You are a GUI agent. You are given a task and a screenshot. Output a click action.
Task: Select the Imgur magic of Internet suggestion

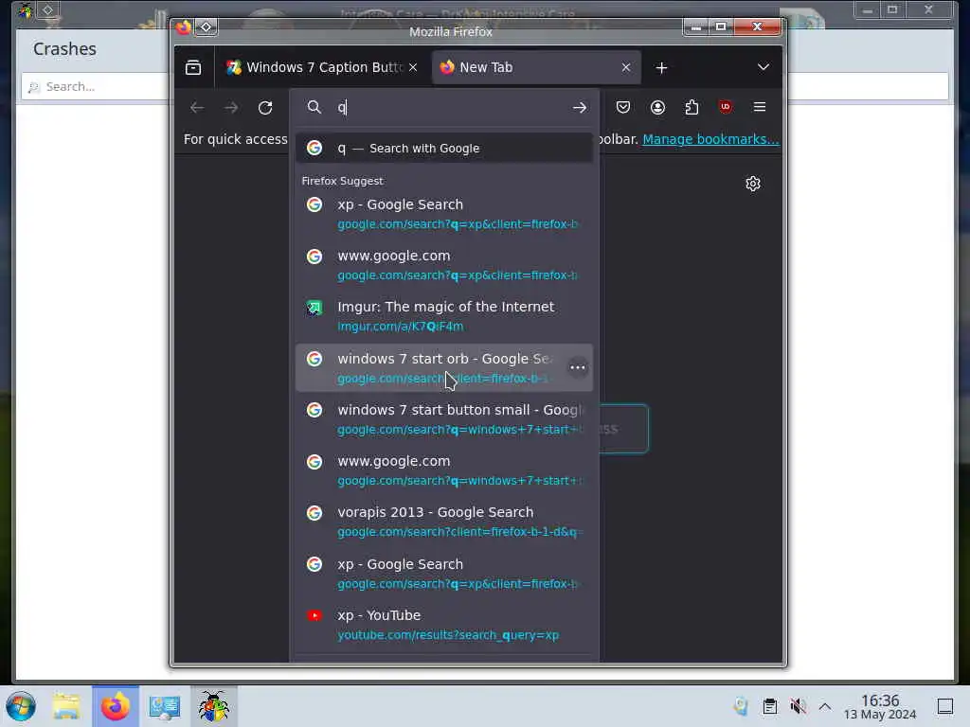click(x=444, y=316)
